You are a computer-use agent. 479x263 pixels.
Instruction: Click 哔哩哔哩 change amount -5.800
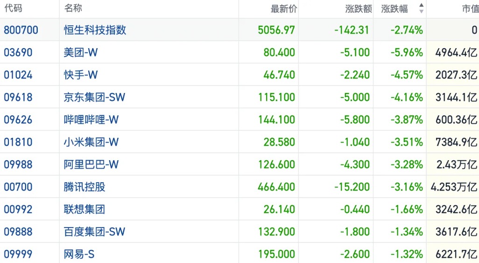pos(355,120)
